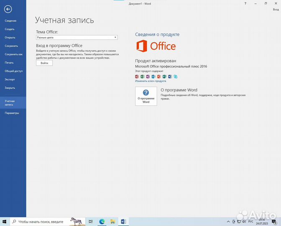This screenshot has width=281, height=226.
Task: Open the Сведения tab in sidebar
Action: click(10, 21)
